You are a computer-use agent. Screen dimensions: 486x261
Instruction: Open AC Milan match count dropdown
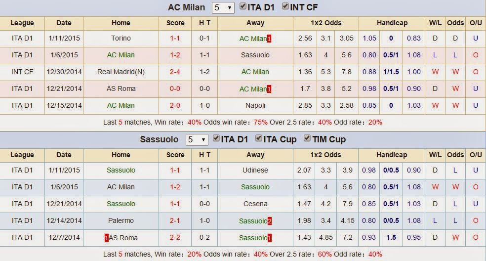(222, 8)
